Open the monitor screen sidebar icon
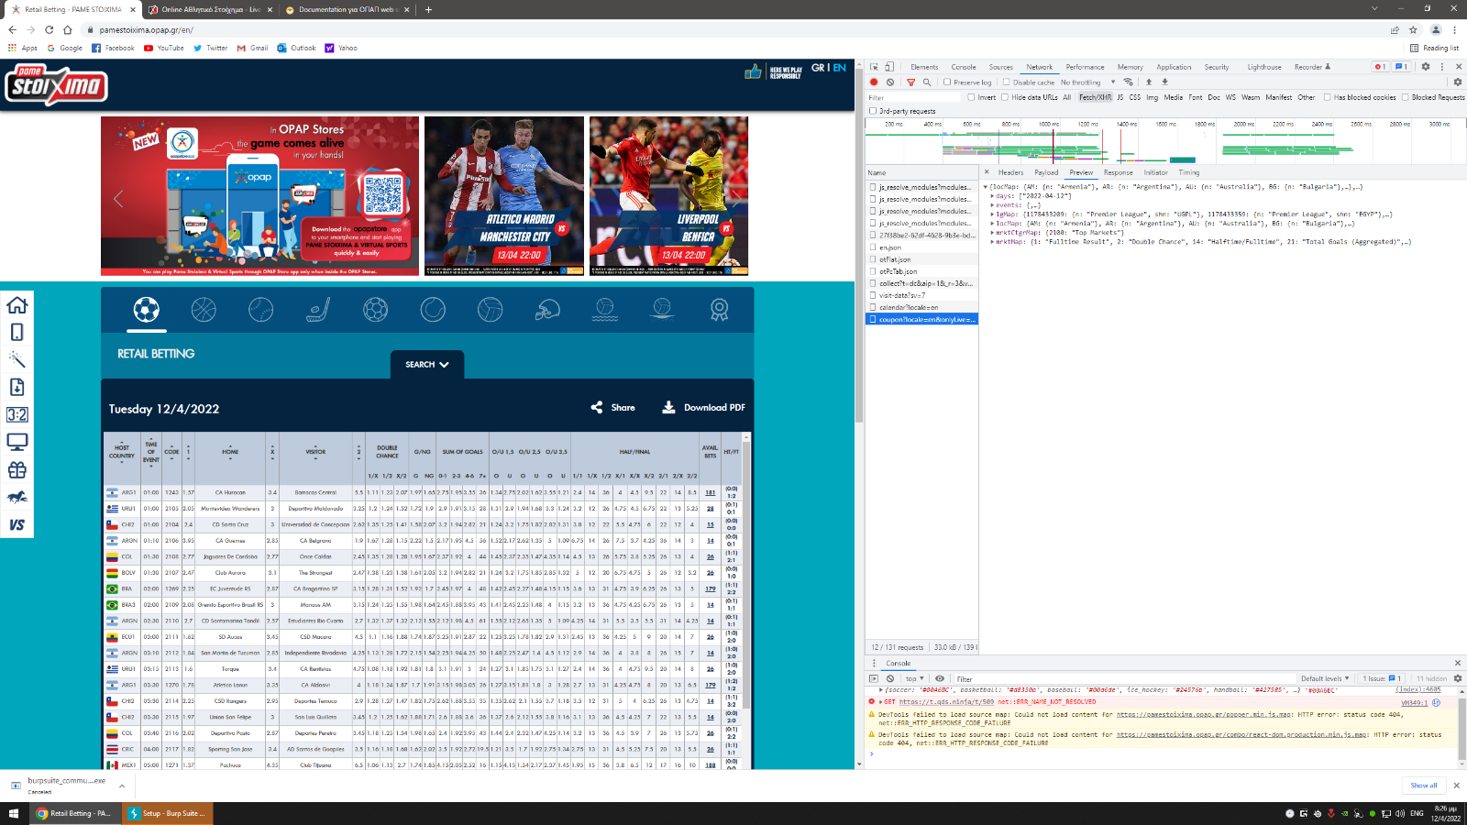 click(17, 443)
